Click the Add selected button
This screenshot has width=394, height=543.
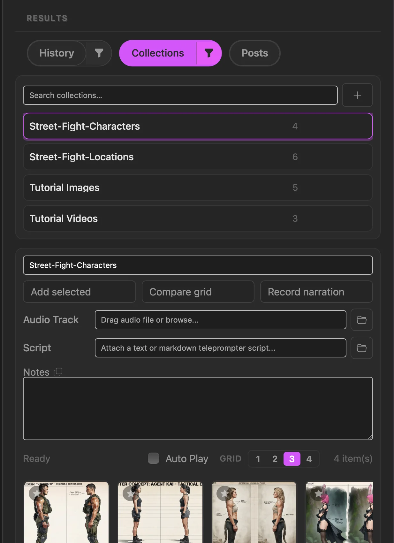click(80, 292)
